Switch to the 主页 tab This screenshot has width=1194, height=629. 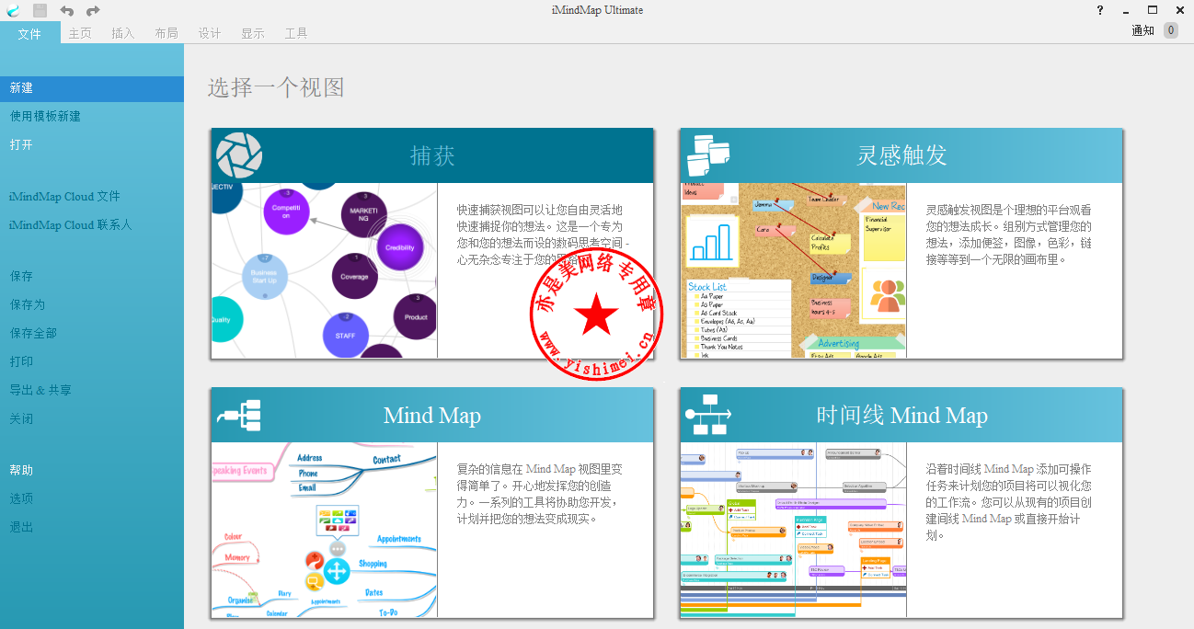80,33
